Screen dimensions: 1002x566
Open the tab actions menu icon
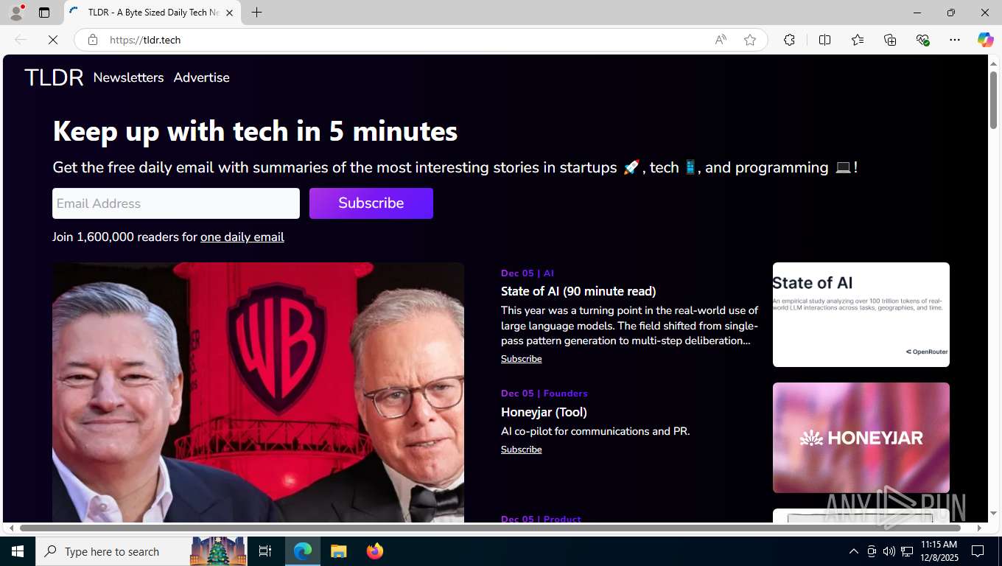click(x=44, y=13)
